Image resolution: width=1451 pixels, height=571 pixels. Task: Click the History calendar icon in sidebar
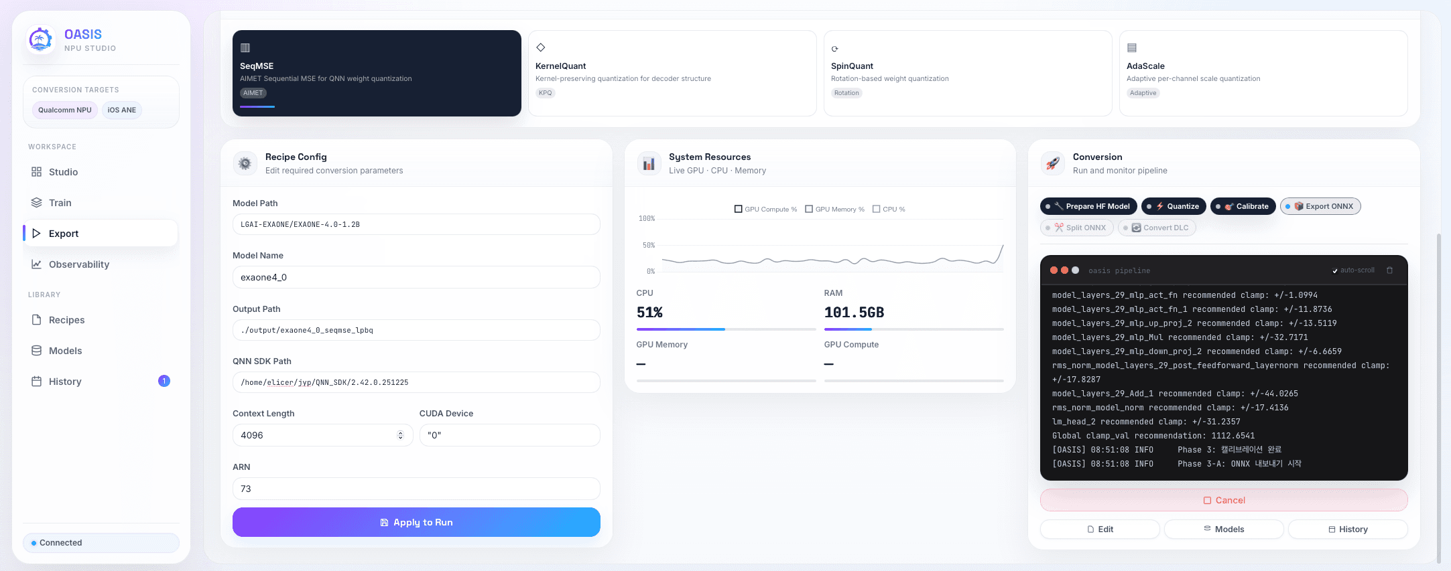coord(36,382)
